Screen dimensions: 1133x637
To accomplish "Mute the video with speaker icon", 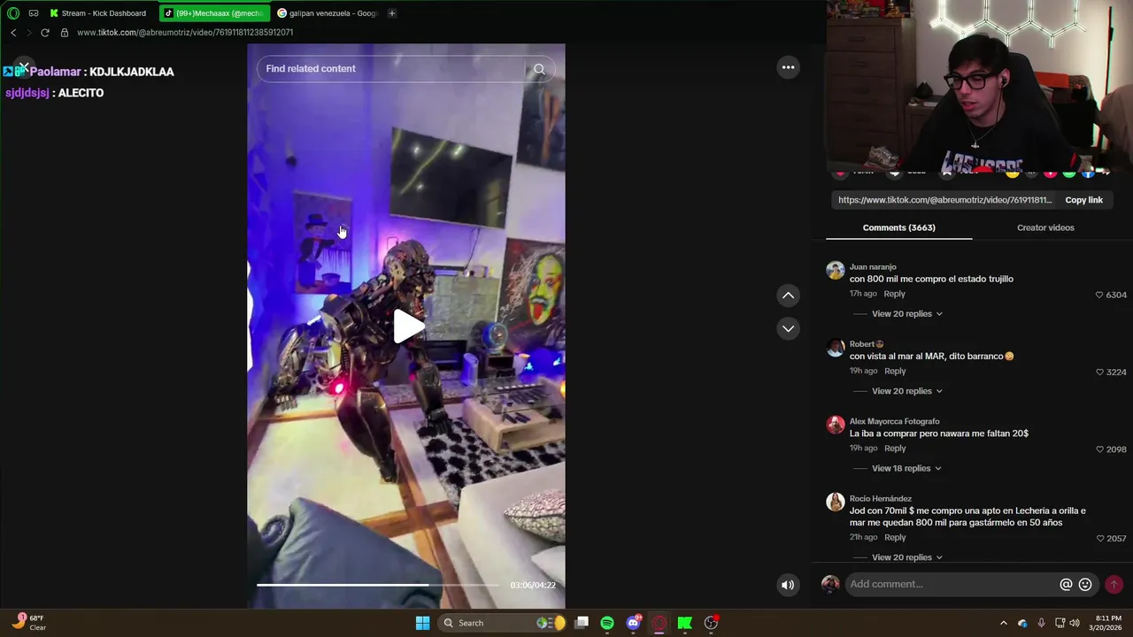I will [x=787, y=585].
